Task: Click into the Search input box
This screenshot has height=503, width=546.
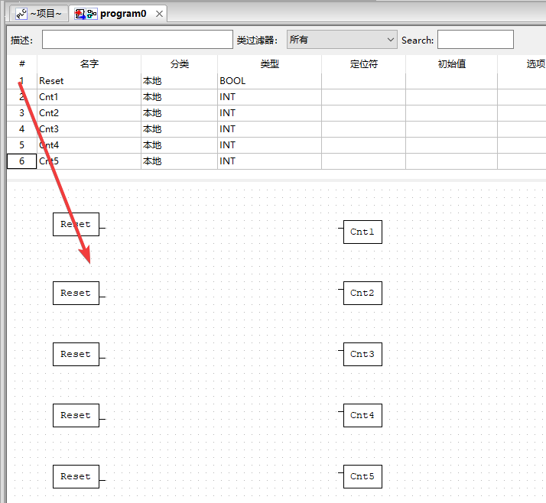Action: pyautogui.click(x=475, y=40)
